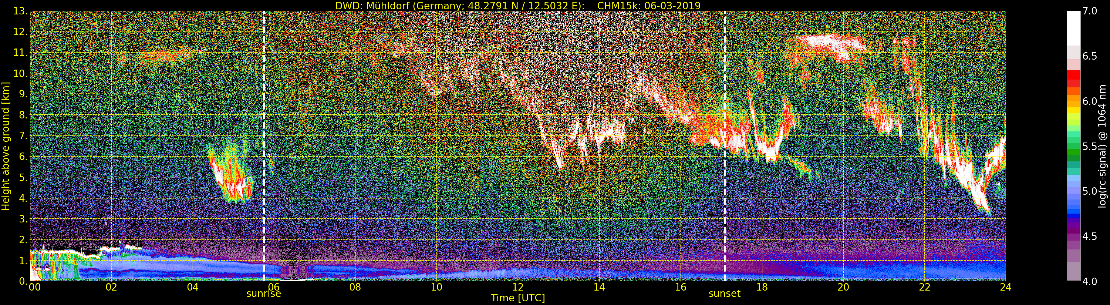Select the 'sunrise' label below the time axis
Screen dimensions: 1110x305
point(263,294)
